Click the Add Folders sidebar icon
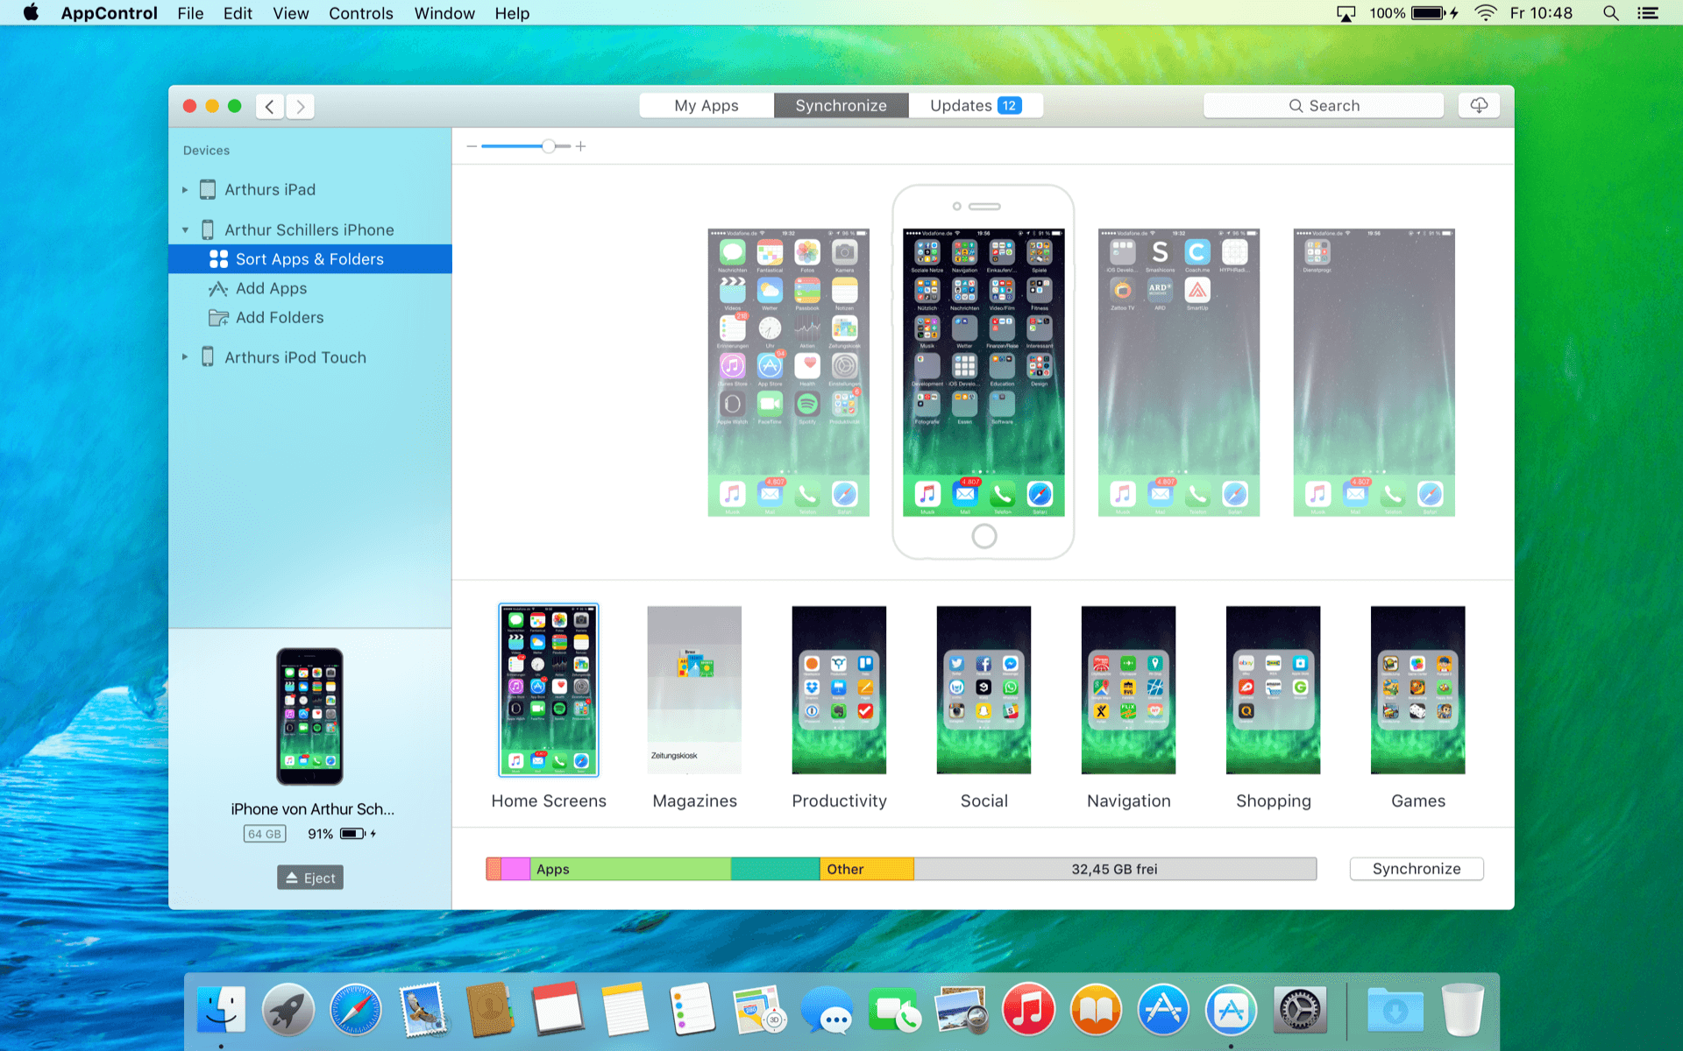The height and width of the screenshot is (1051, 1683). click(218, 318)
